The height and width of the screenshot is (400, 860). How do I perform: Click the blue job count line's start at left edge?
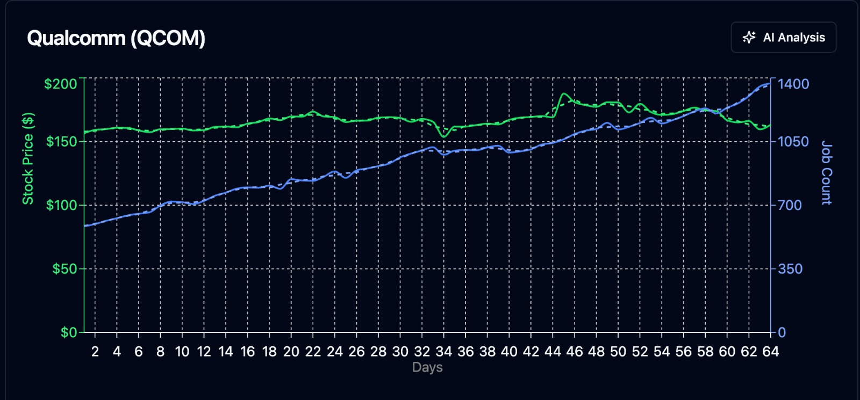pyautogui.click(x=85, y=226)
